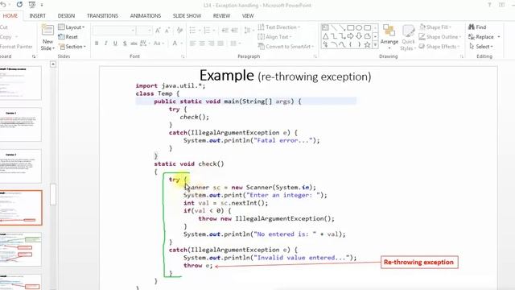Screen dimensions: 515x290
Task: Switch to the SLIDE SHOW tab
Action: (x=187, y=16)
